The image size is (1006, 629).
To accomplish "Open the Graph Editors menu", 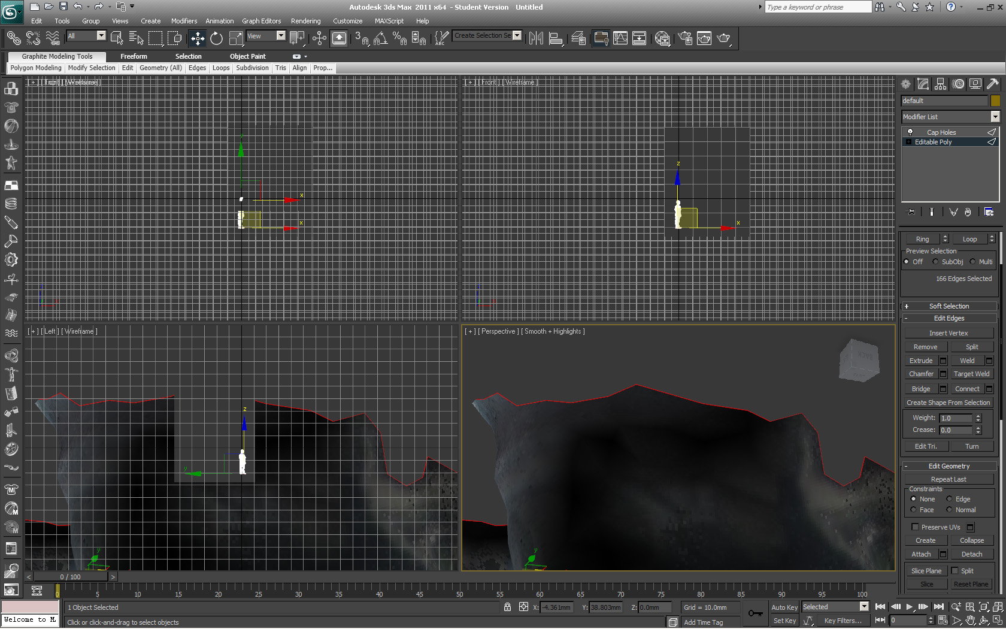I will click(x=261, y=21).
